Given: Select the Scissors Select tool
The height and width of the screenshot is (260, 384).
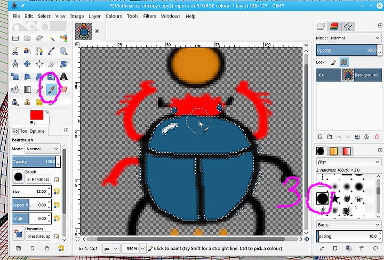Looking at the screenshot, I should coord(15,51).
